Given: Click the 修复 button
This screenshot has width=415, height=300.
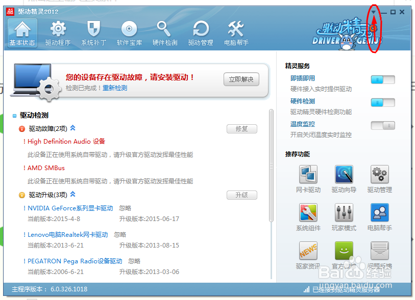Looking at the screenshot, I should 241,129.
